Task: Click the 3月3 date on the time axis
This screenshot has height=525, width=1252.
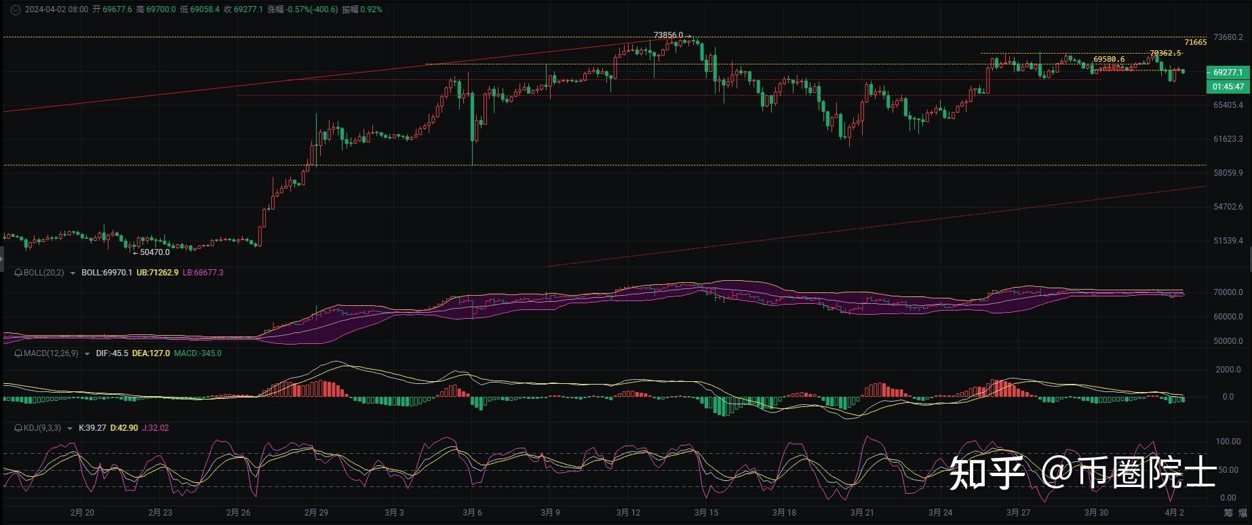Action: tap(394, 513)
